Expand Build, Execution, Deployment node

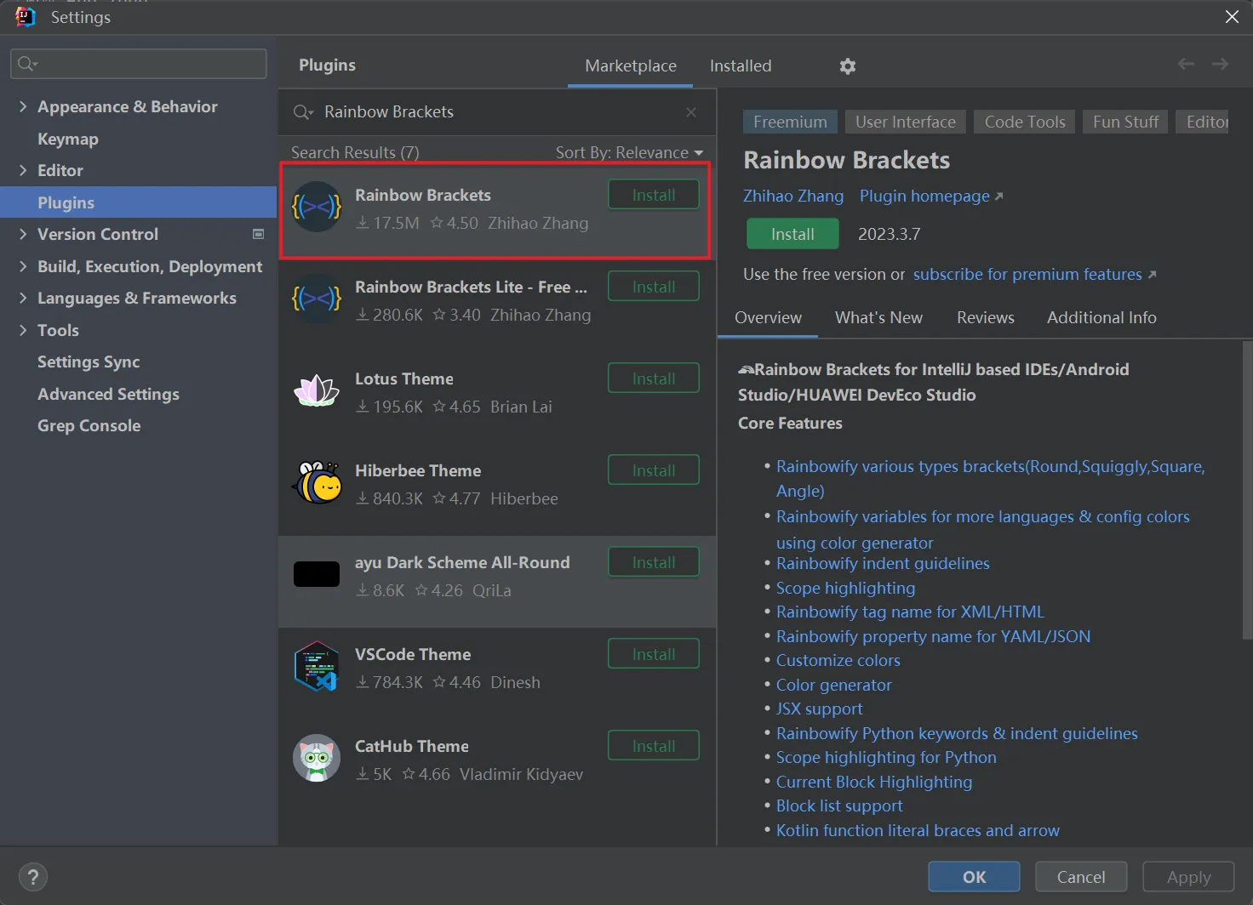23,266
